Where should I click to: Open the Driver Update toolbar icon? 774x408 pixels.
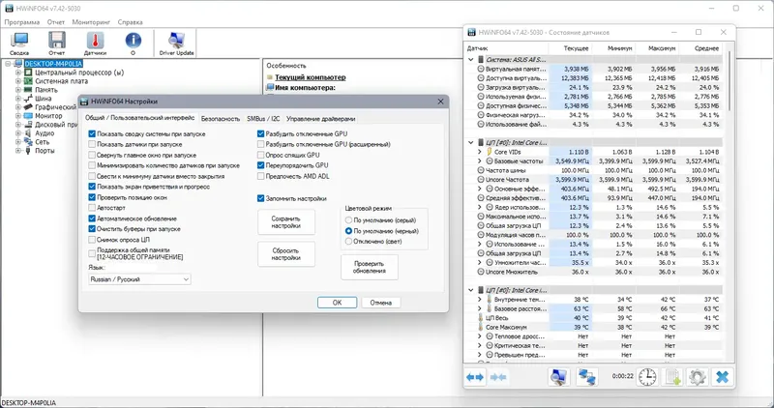(x=176, y=43)
